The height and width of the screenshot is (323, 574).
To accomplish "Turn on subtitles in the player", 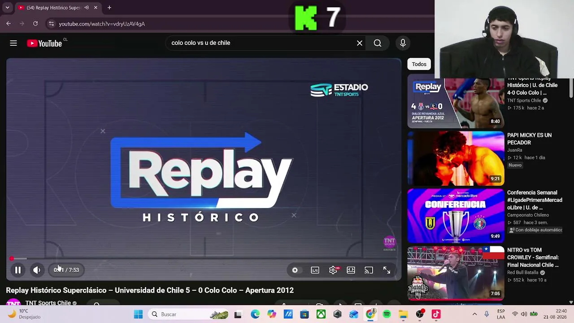I will [315, 270].
